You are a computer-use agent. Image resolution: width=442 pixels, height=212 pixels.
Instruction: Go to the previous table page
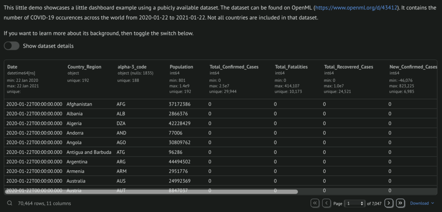pyautogui.click(x=327, y=203)
